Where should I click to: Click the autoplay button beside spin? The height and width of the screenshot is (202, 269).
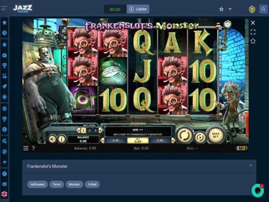coord(200,137)
